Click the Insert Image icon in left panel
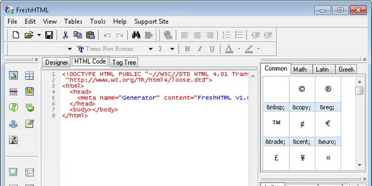372x186 pixels. pos(13,75)
